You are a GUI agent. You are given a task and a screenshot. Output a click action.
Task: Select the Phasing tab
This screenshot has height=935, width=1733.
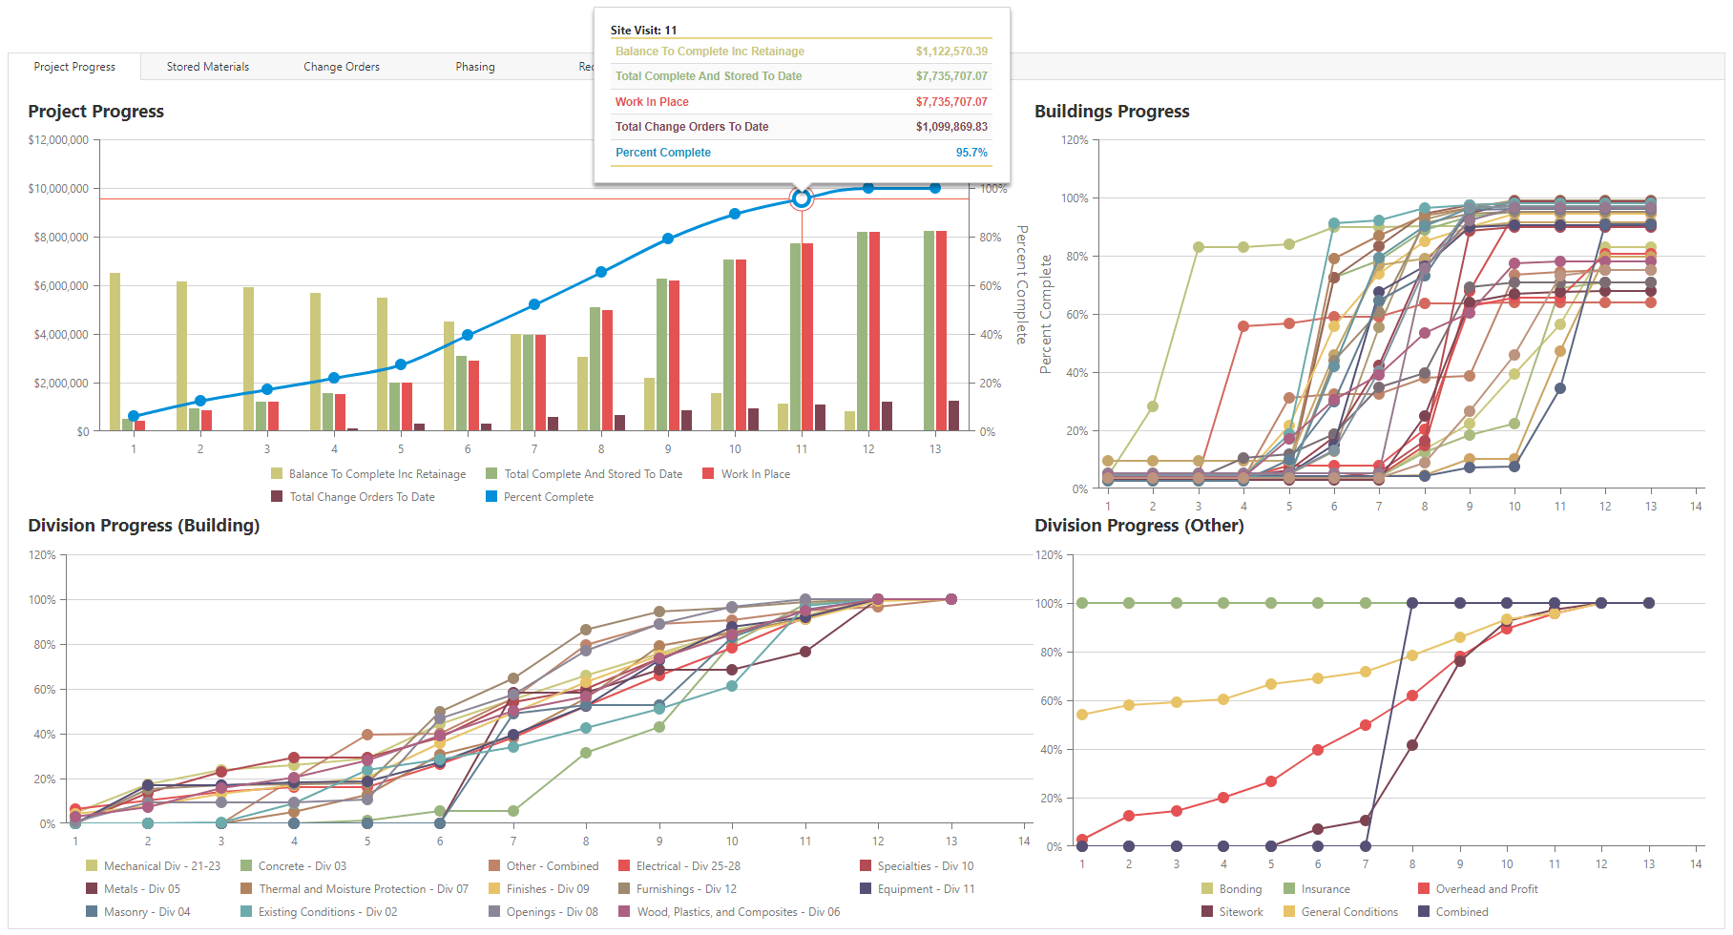tap(474, 67)
